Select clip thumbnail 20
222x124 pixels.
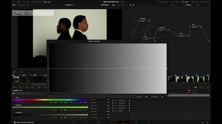pos(190,79)
